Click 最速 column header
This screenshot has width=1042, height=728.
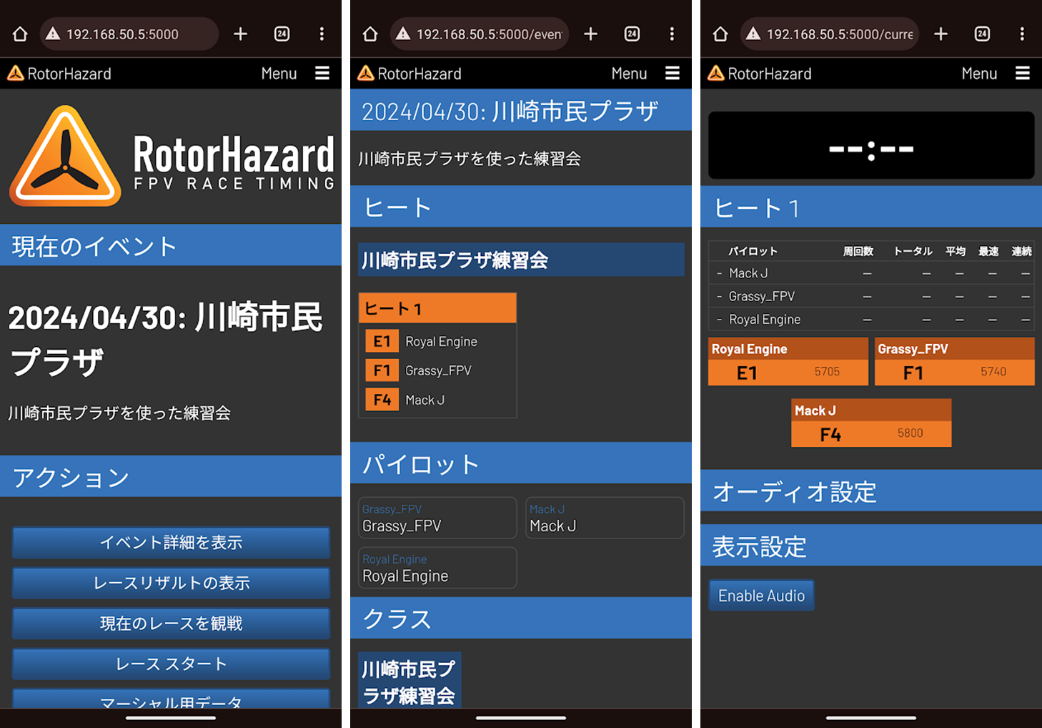[988, 251]
